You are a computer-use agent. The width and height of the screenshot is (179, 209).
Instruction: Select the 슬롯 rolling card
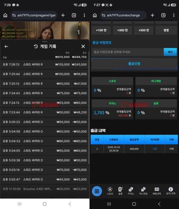156,109
